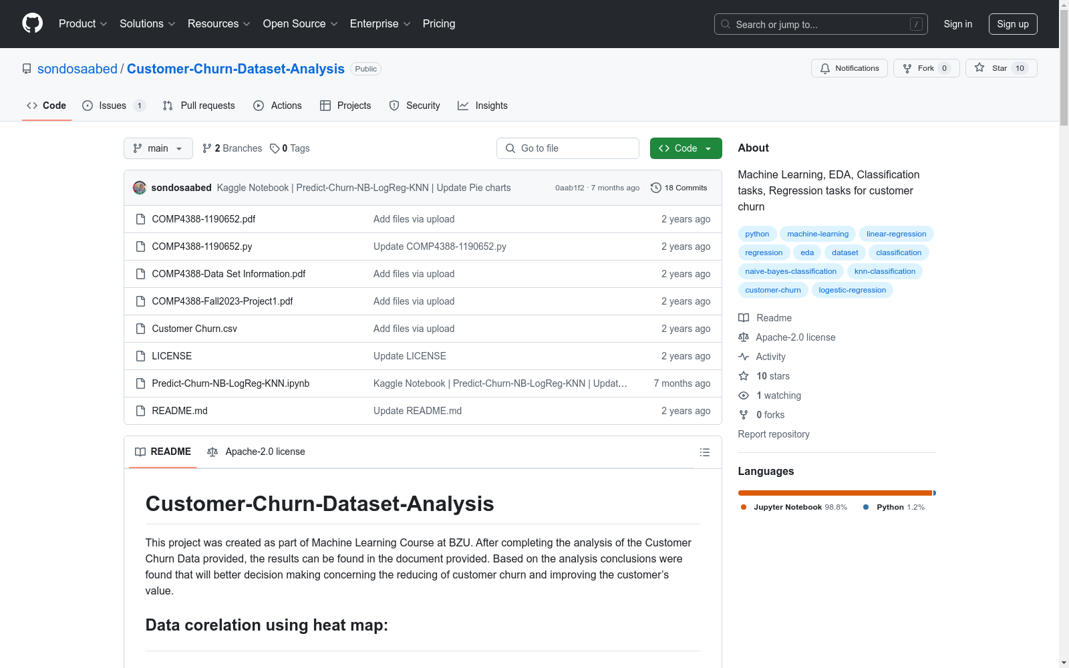Open the green Code dropdown button
The image size is (1069, 668).
click(x=685, y=148)
